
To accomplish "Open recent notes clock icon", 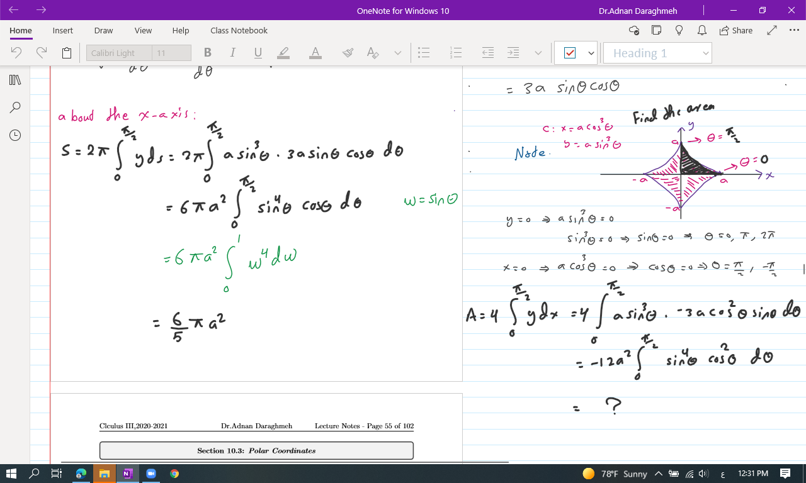I will click(x=15, y=135).
